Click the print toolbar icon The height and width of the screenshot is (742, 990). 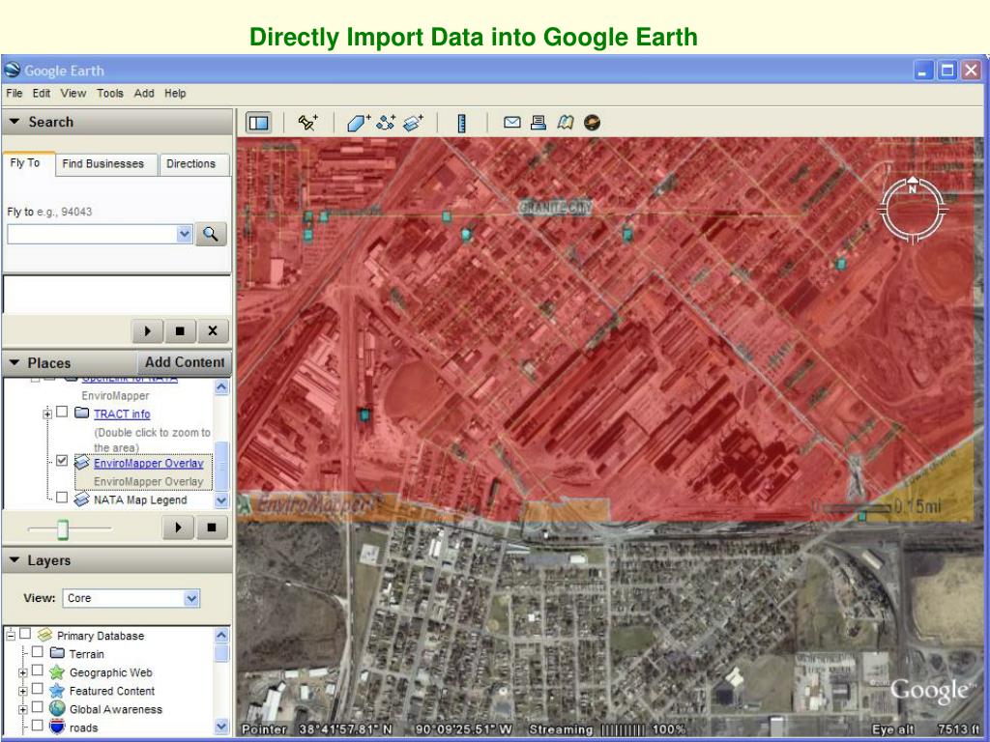(x=539, y=122)
